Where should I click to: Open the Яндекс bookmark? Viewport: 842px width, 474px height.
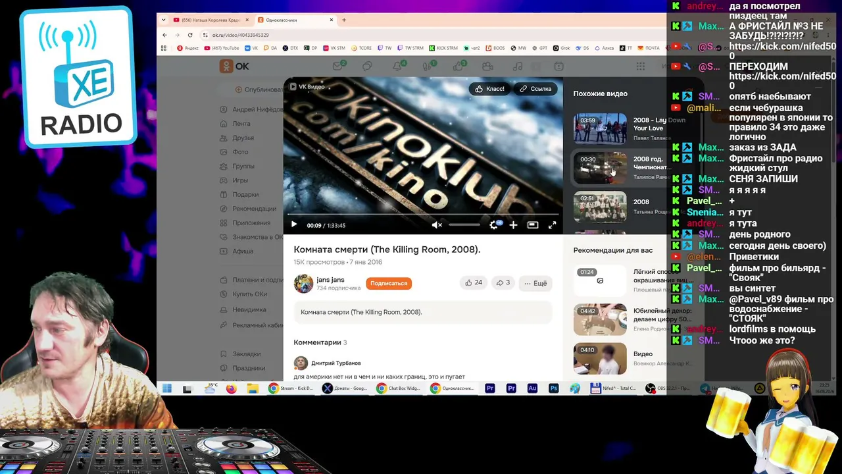pyautogui.click(x=188, y=48)
